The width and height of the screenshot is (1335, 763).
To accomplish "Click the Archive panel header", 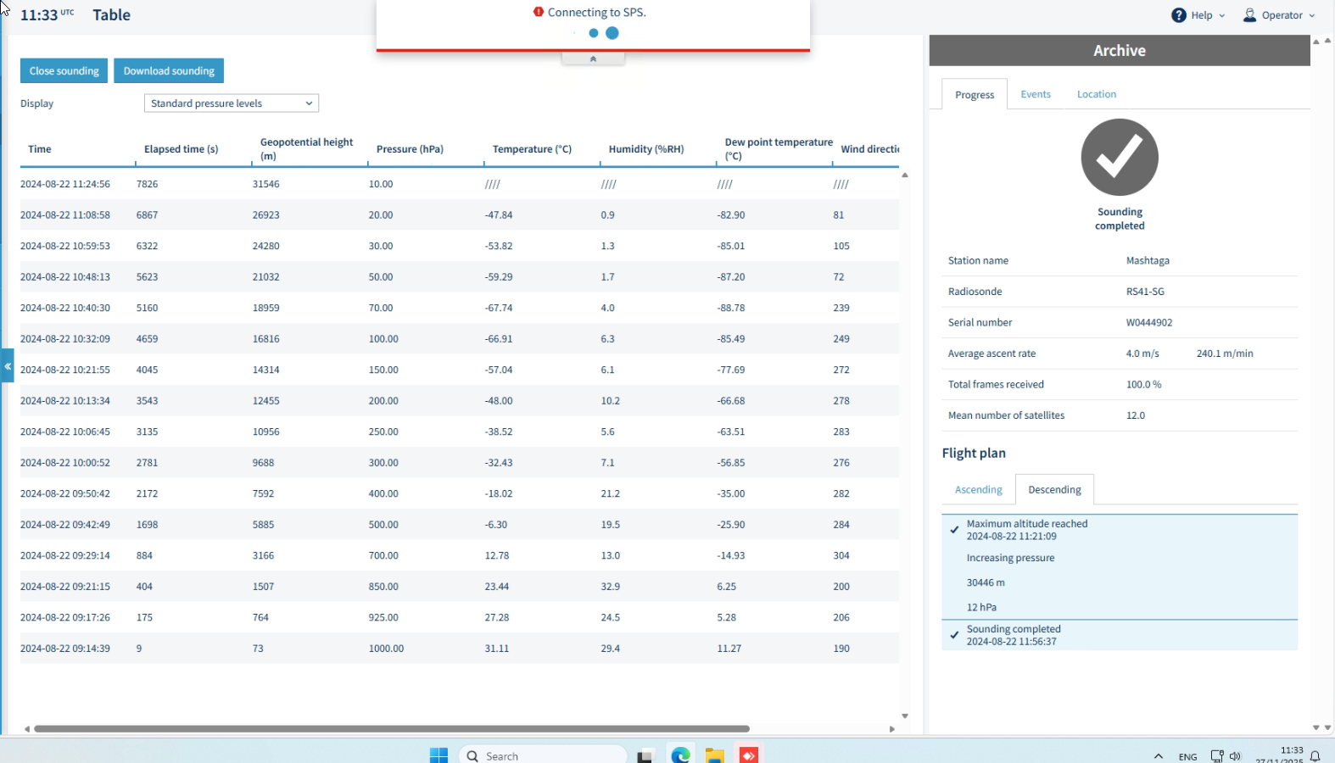I will pos(1120,51).
